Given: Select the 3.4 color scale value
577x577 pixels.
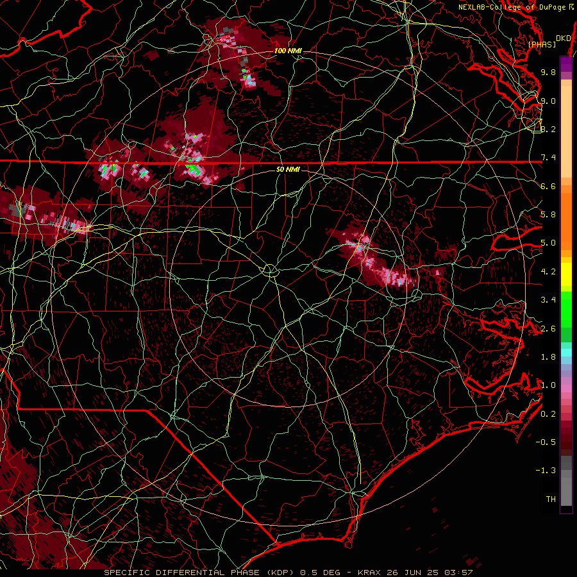Looking at the screenshot, I should tap(548, 300).
